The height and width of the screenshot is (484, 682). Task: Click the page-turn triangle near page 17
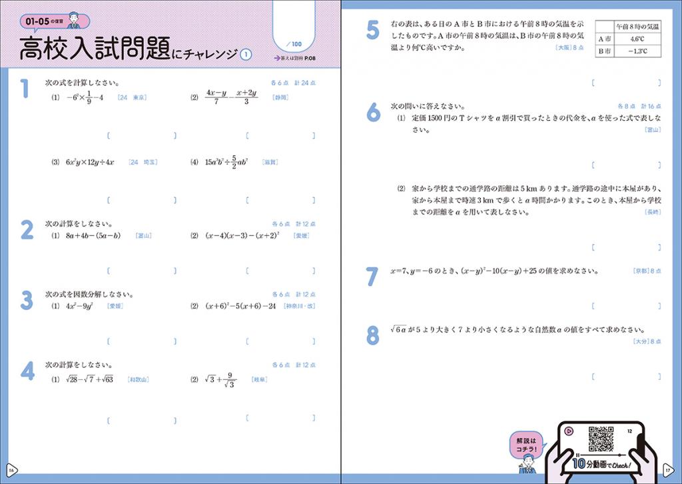point(668,469)
